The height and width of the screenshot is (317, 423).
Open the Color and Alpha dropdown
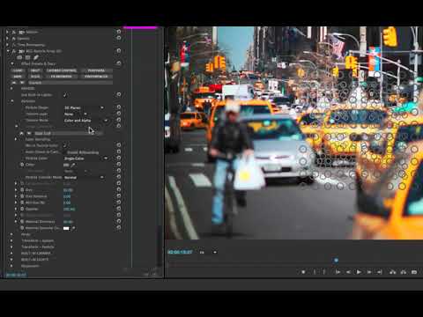tap(85, 121)
